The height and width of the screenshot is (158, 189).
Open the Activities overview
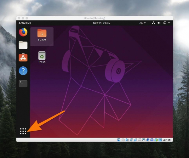[x=25, y=23]
